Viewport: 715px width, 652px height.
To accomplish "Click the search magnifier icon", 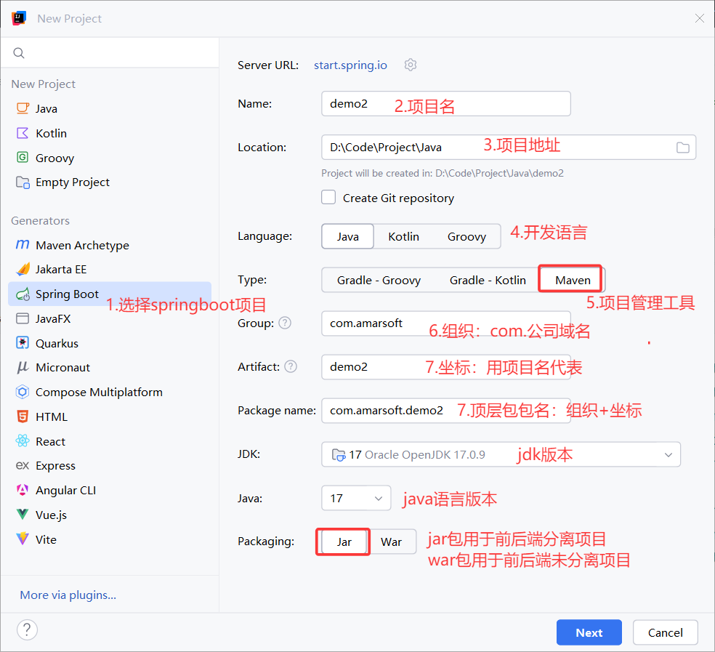I will pos(19,53).
